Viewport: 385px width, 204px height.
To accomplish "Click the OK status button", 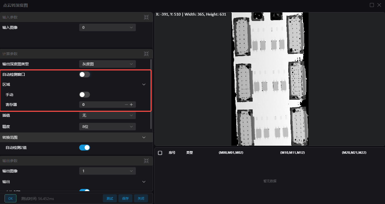I will (x=10, y=198).
